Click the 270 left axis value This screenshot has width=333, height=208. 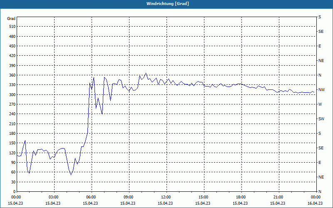tap(12, 104)
